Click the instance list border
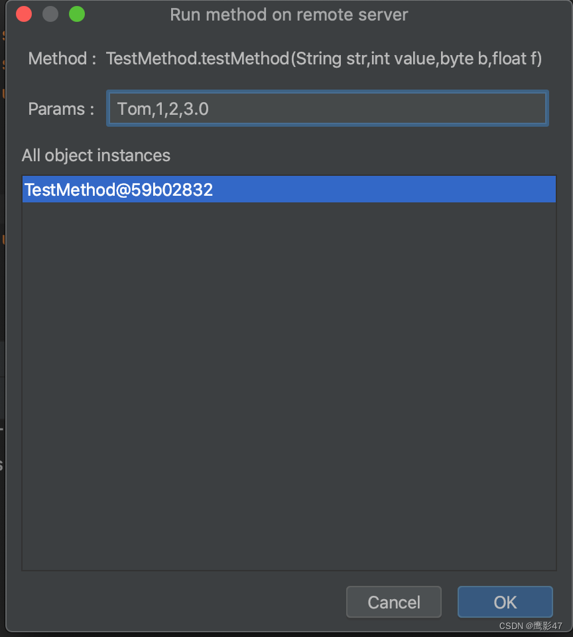Image resolution: width=573 pixels, height=637 pixels. pyautogui.click(x=288, y=569)
